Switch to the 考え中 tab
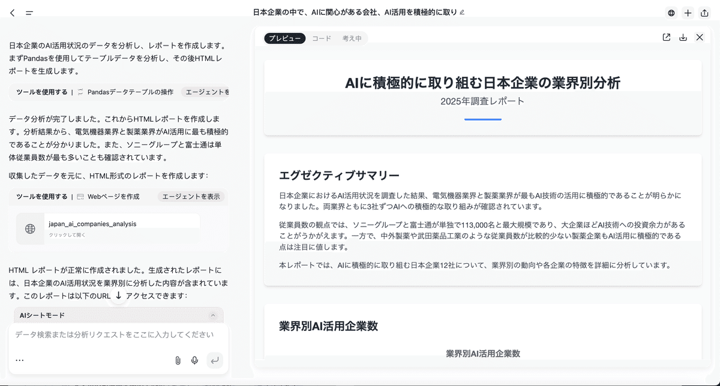 352,38
